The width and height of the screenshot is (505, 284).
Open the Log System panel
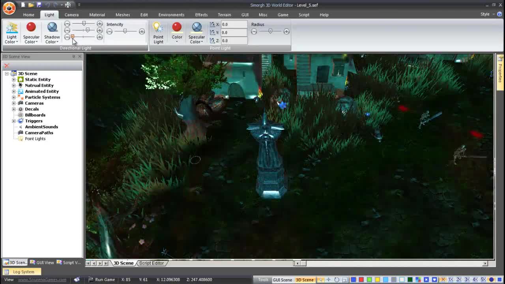[24, 272]
